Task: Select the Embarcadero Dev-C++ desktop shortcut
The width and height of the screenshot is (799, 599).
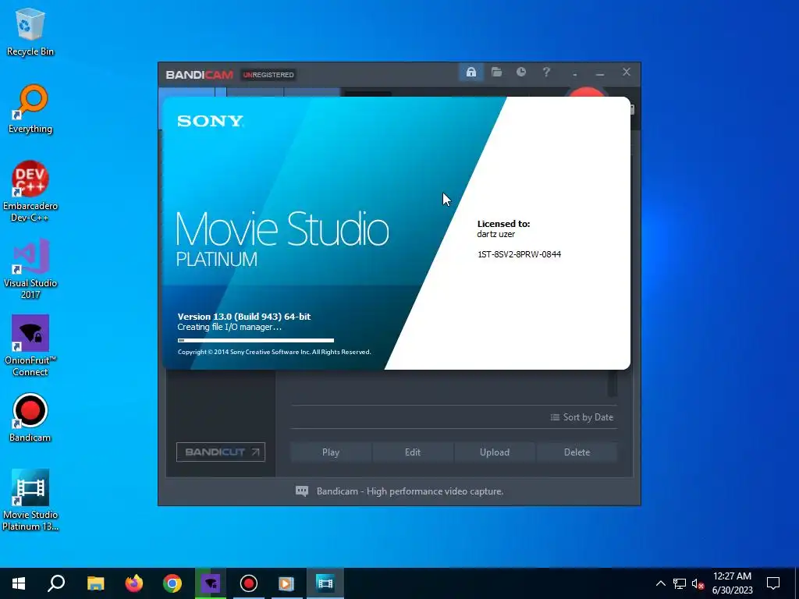Action: point(30,192)
